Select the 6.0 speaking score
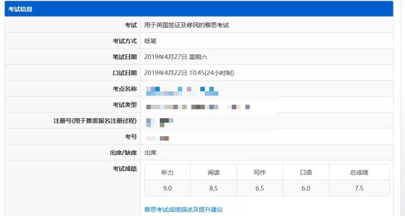This screenshot has height=216, width=405. tap(306, 188)
